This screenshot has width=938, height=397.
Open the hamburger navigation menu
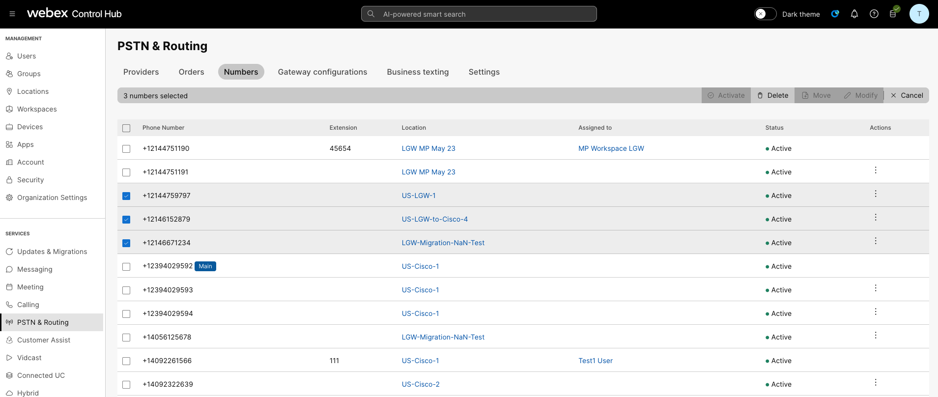pyautogui.click(x=12, y=14)
